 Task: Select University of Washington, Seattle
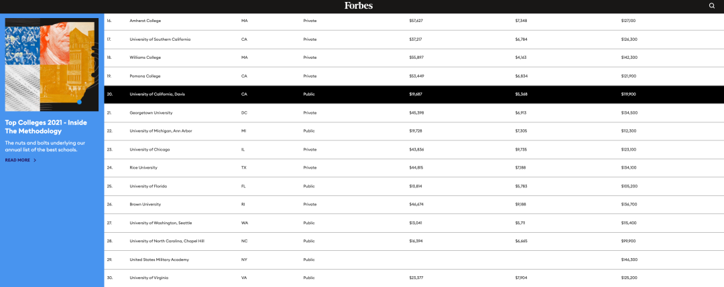[161, 223]
